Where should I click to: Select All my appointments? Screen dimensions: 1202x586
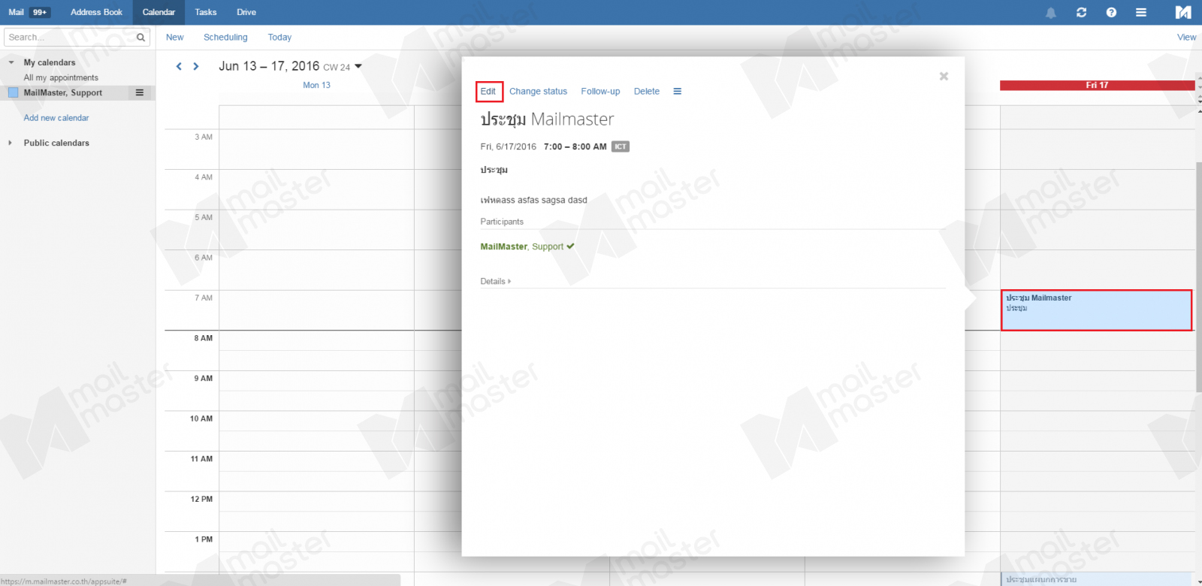click(61, 77)
